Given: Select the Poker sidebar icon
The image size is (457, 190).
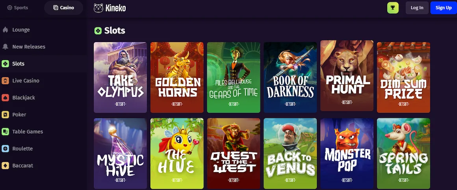Looking at the screenshot, I should pyautogui.click(x=5, y=114).
